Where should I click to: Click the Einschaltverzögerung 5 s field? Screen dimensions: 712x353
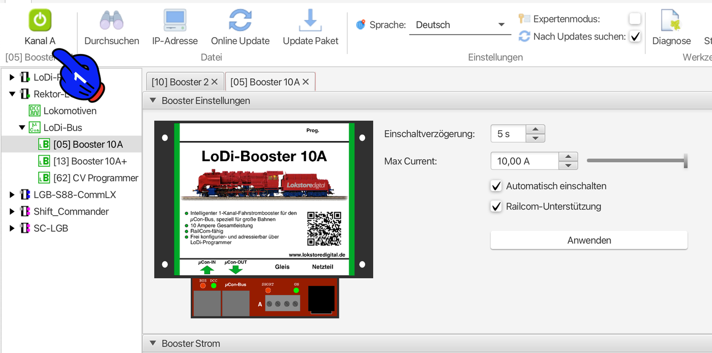(509, 134)
